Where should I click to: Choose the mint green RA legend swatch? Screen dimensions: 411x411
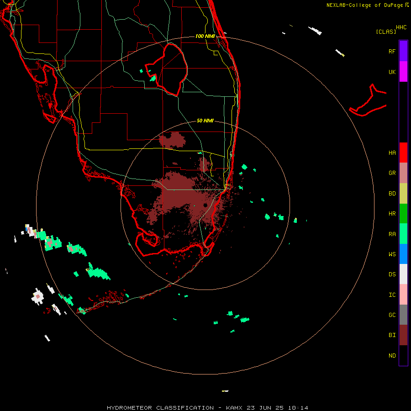point(403,234)
